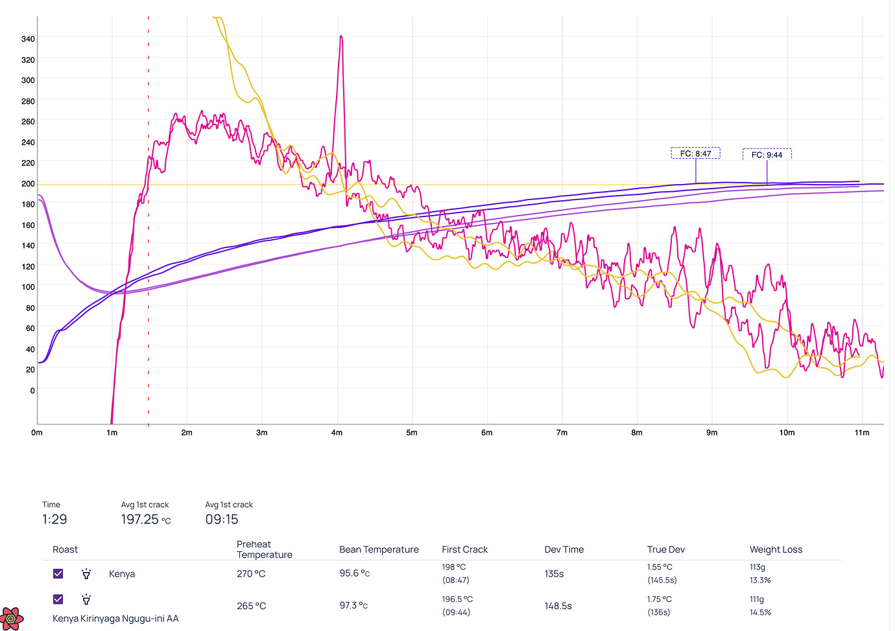Click the Avg 1st crack value 197.25°C
The height and width of the screenshot is (631, 895).
click(x=145, y=519)
